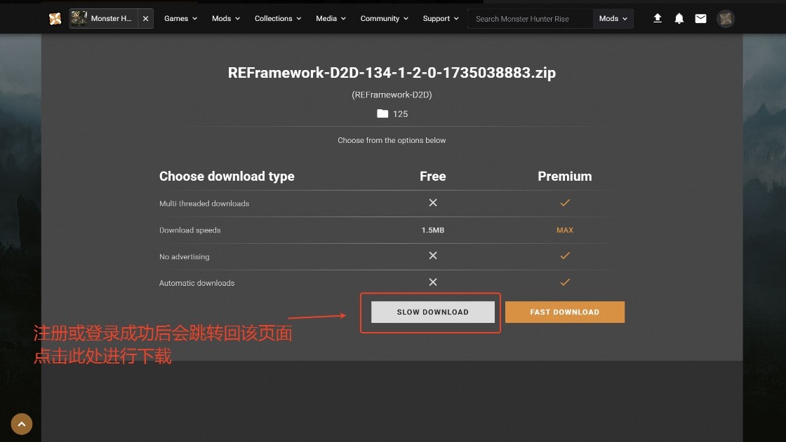Expand the Collections dropdown menu
Screen dimensions: 786x442
click(278, 19)
